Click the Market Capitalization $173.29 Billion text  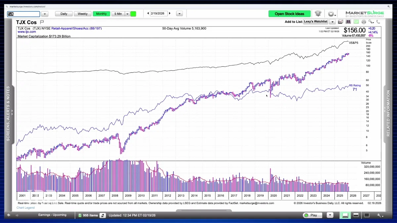click(x=44, y=36)
